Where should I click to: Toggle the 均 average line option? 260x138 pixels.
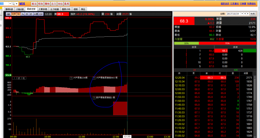18,14
